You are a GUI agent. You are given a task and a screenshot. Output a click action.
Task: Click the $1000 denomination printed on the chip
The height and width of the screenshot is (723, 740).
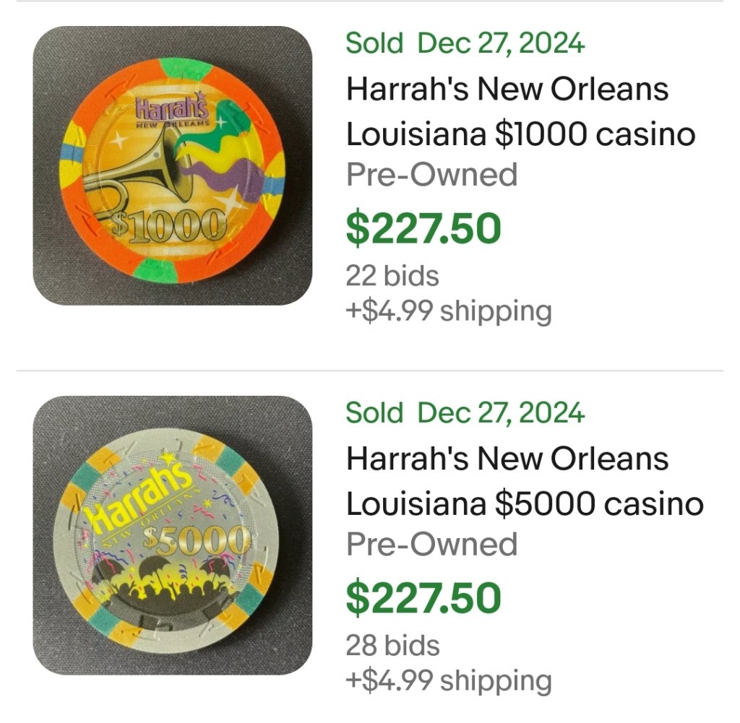pyautogui.click(x=165, y=227)
